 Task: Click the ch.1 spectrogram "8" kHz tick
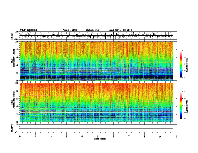point(17,49)
